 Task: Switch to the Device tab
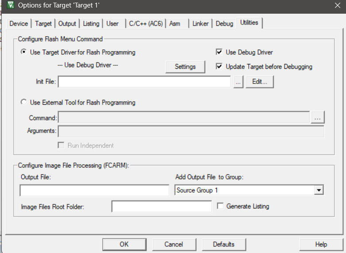click(19, 24)
